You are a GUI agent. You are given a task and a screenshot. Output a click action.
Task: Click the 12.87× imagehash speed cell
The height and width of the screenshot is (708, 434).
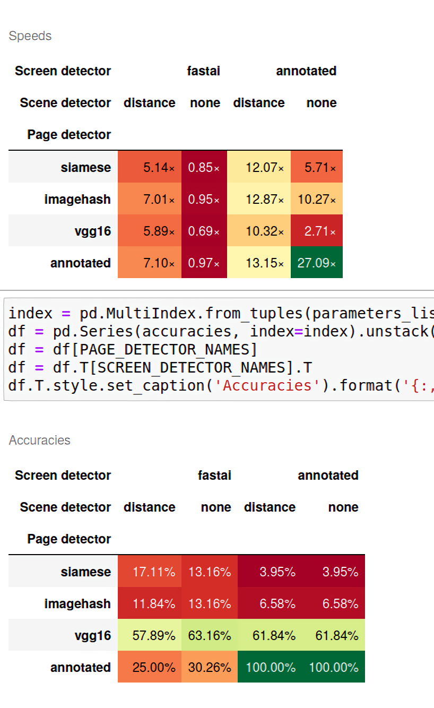(259, 198)
